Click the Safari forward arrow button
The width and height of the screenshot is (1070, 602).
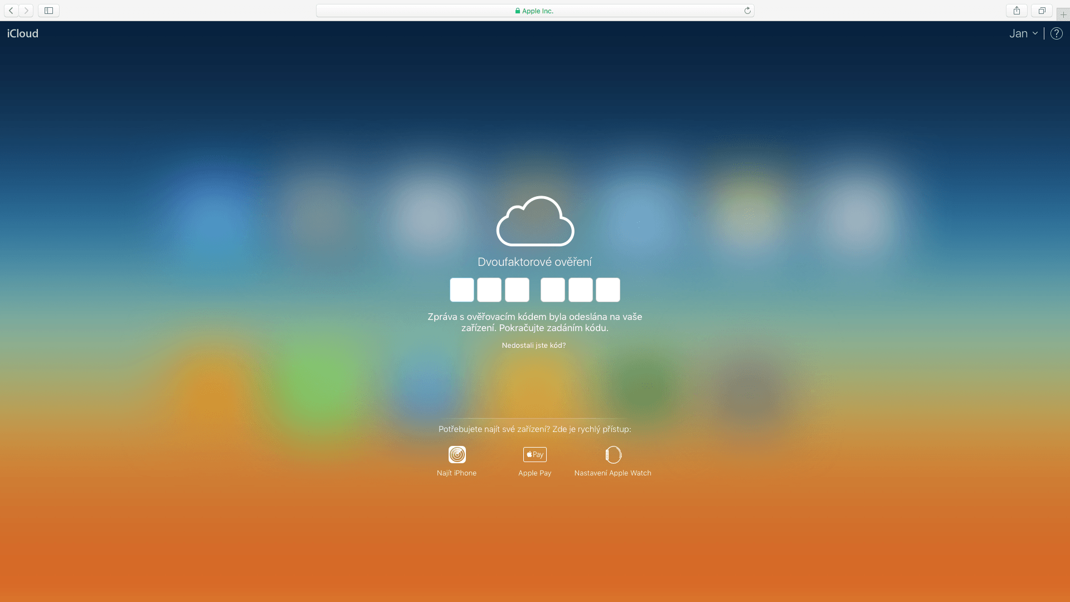[26, 11]
